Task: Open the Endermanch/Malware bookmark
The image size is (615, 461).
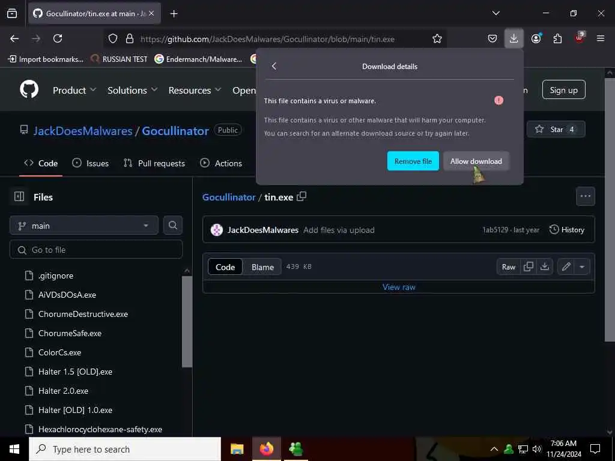Action: (198, 59)
